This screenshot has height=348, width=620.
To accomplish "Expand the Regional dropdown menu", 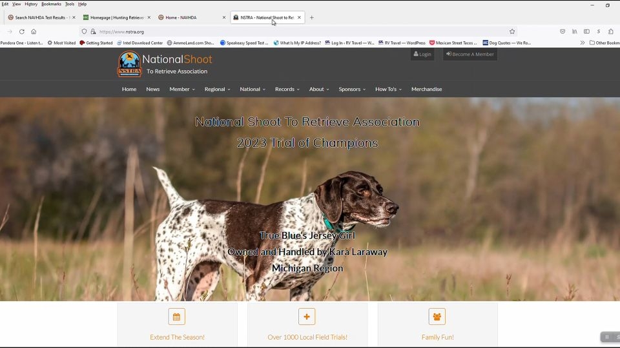I will [x=217, y=89].
